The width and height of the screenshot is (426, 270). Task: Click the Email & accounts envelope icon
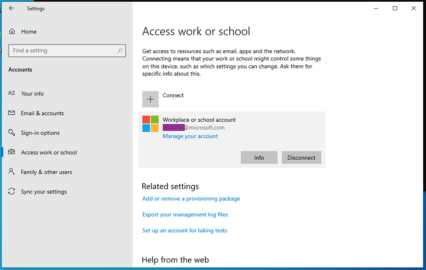point(12,113)
